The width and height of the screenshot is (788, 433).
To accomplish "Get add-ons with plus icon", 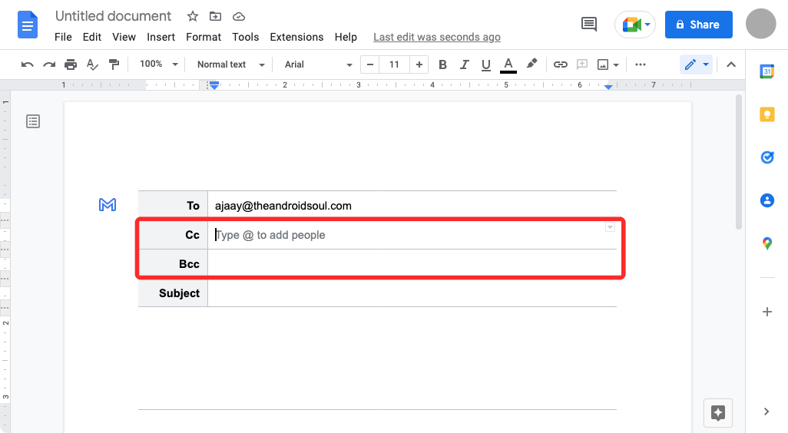I will click(767, 312).
